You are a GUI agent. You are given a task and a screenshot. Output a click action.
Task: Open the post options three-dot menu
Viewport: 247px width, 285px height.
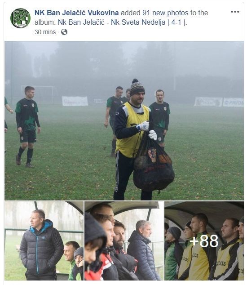coord(235,12)
